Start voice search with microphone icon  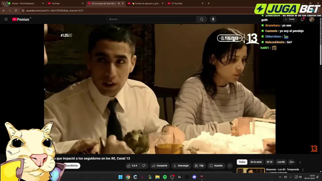(x=213, y=19)
